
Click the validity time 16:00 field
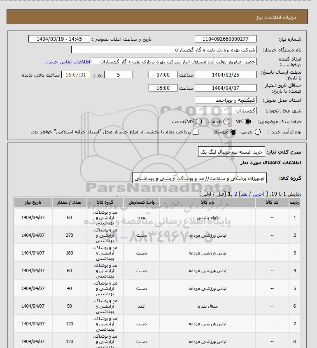163,88
